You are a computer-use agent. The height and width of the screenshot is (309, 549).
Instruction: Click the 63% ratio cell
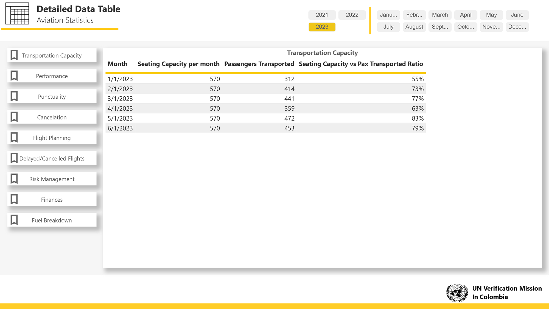pos(418,108)
